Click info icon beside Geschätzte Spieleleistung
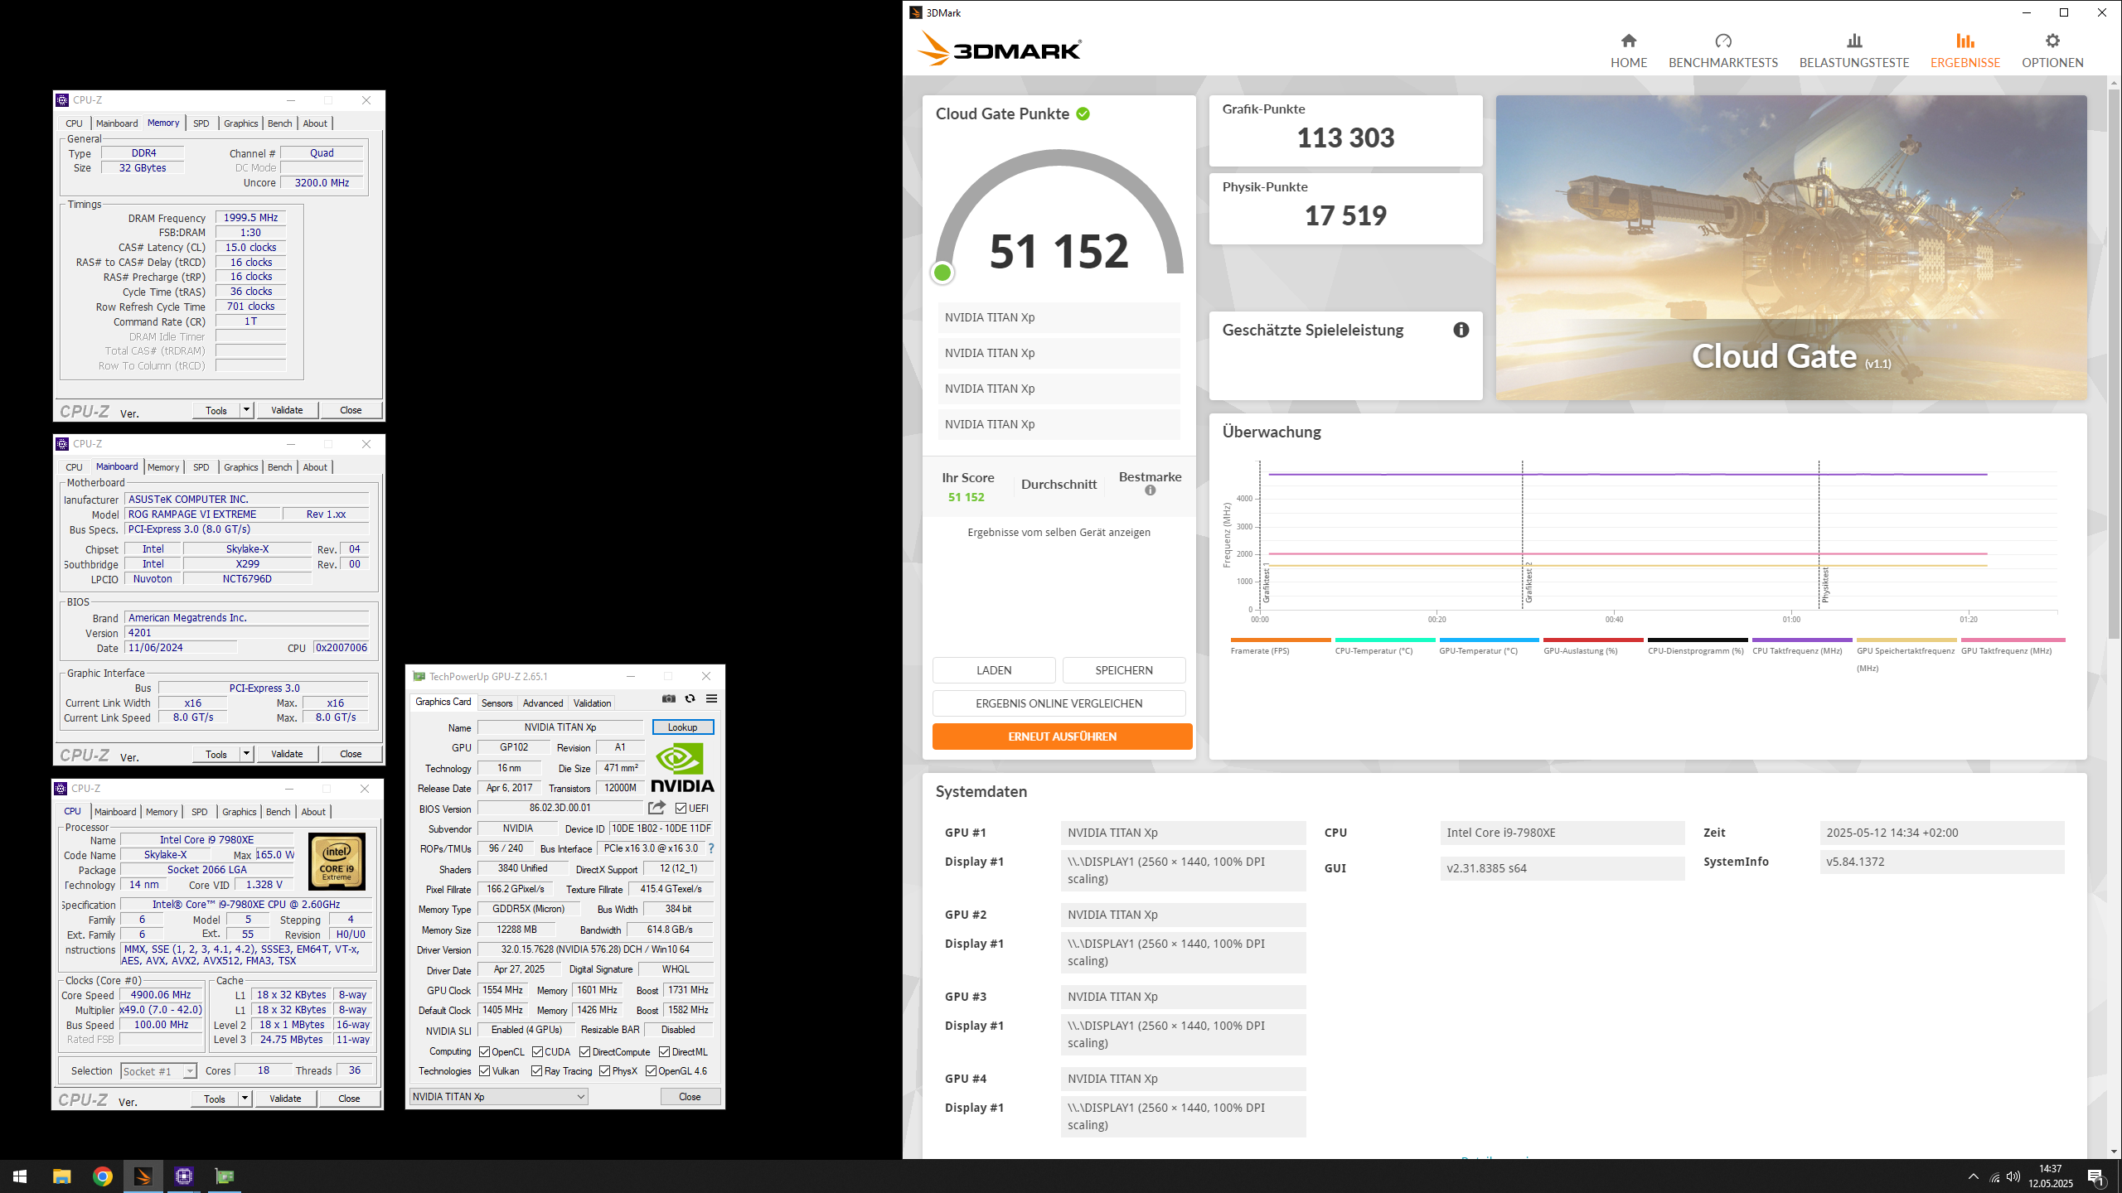The image size is (2122, 1193). click(1461, 330)
